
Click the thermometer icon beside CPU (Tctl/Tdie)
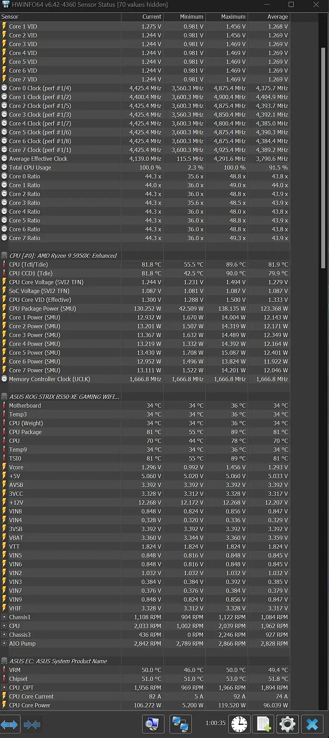4,264
